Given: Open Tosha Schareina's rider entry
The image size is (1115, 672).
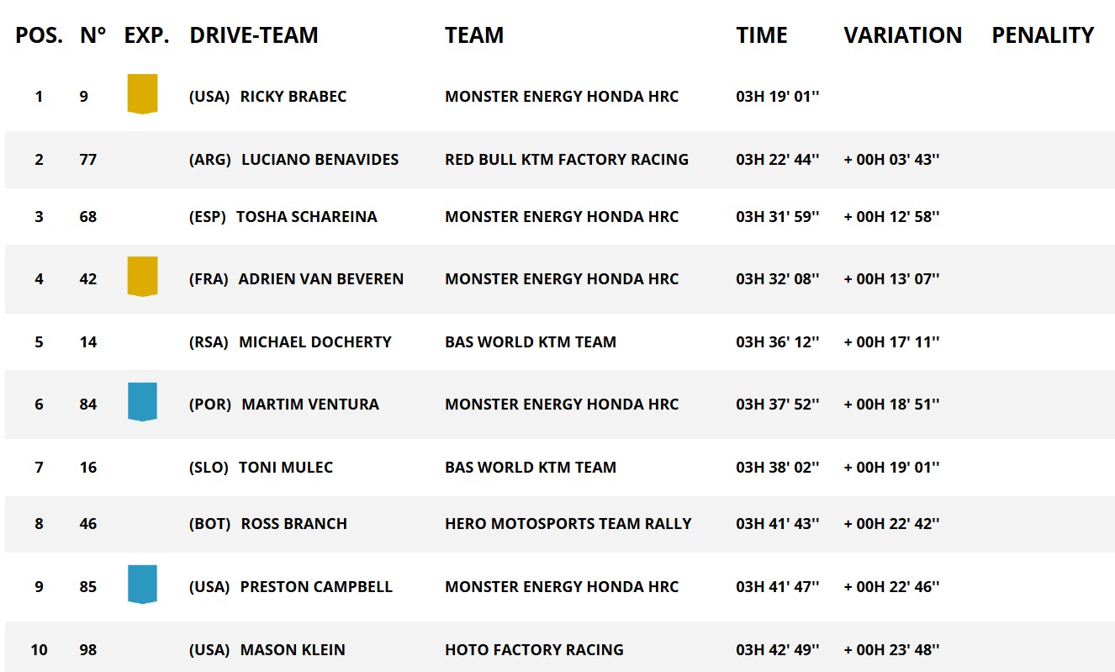Looking at the screenshot, I should coord(306,217).
